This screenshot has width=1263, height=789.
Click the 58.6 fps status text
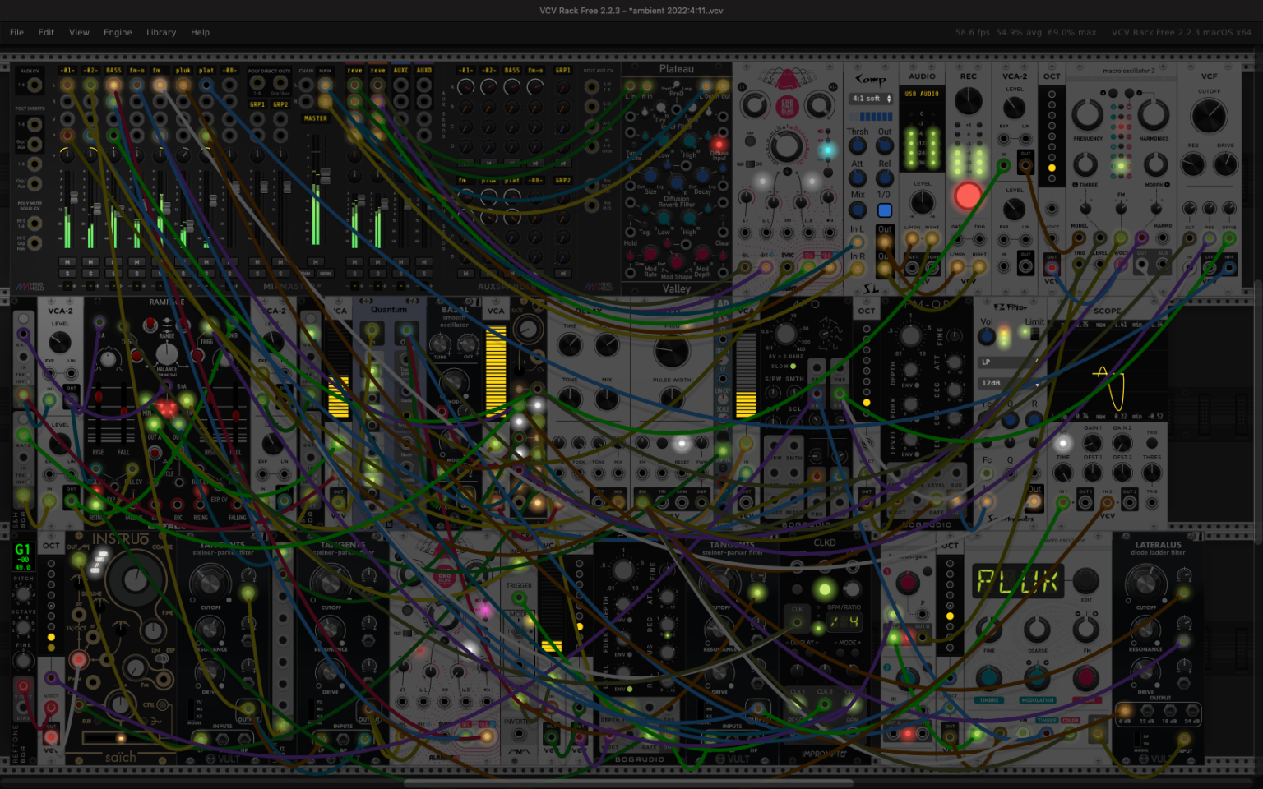972,32
